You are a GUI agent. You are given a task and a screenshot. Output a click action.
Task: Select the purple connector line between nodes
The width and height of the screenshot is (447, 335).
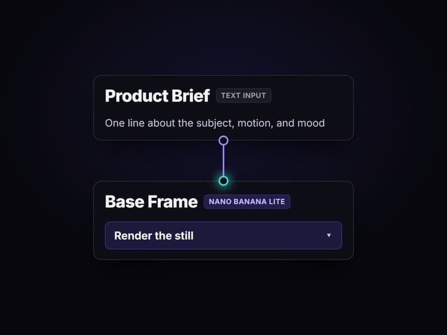[223, 161]
